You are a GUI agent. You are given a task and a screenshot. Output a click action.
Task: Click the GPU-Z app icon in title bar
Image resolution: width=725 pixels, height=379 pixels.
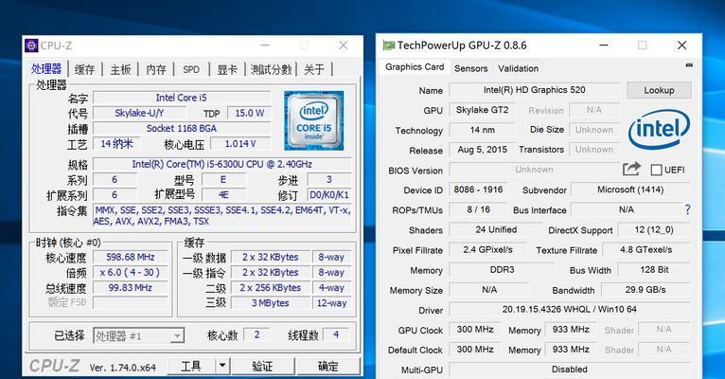(388, 45)
